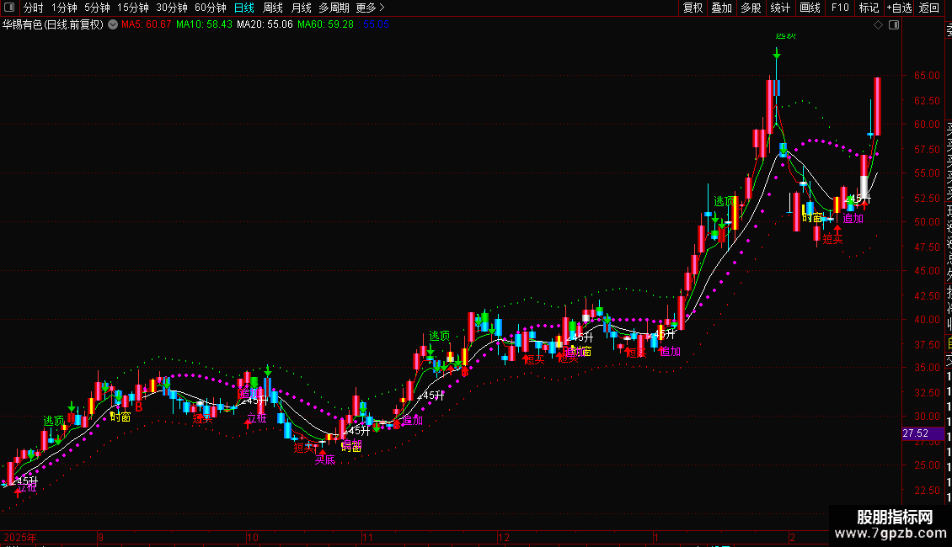The height and width of the screenshot is (547, 952).
Task: Click the green 逃顶 arrow at the peak
Action: point(777,53)
